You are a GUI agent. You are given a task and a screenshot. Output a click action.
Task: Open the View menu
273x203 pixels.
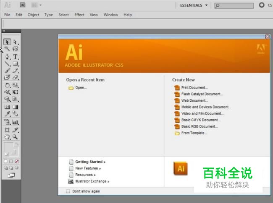[x=94, y=15]
